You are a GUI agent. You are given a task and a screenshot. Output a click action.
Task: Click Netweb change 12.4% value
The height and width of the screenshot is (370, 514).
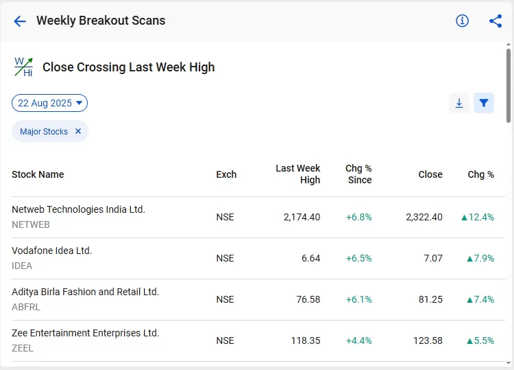point(478,217)
